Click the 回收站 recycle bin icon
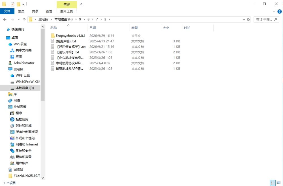Viewport: 283px width, 186px height. tap(10, 169)
